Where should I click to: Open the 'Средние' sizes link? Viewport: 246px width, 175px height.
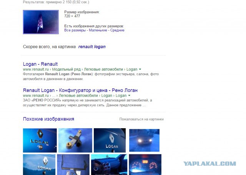coord(117,30)
